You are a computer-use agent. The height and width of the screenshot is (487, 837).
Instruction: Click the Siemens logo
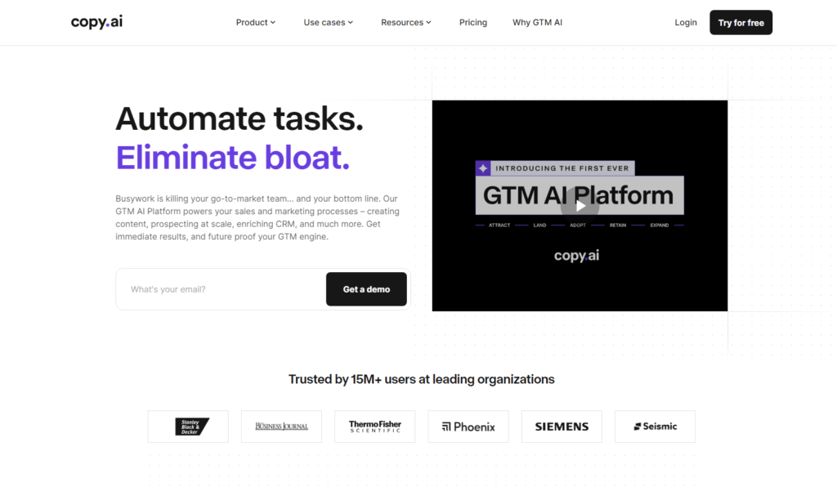[x=562, y=427]
